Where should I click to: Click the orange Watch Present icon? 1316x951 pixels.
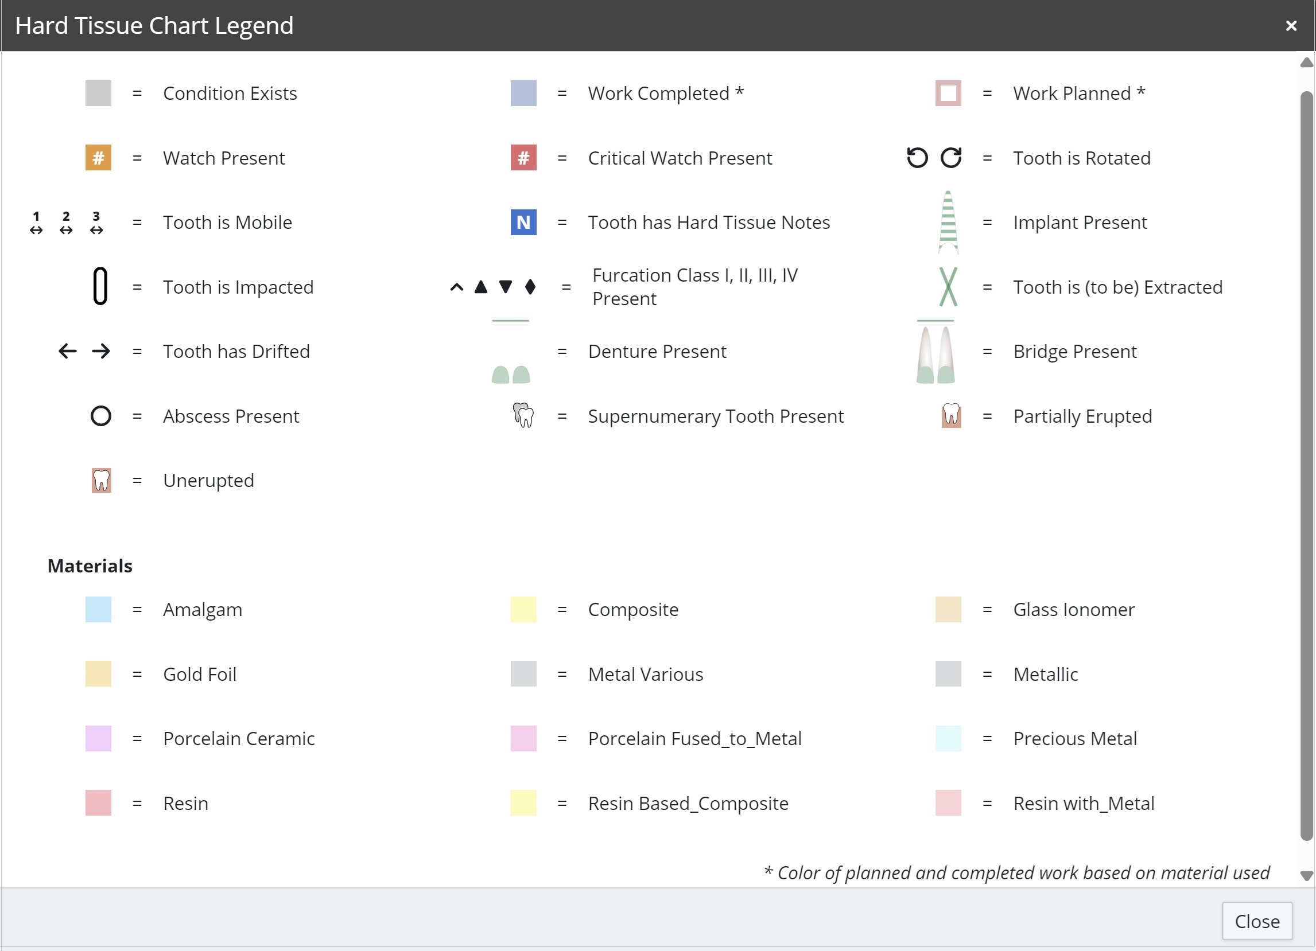pos(98,158)
